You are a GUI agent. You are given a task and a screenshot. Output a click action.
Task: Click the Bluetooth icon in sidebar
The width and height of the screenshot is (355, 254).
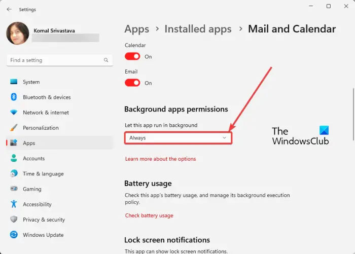pos(14,97)
